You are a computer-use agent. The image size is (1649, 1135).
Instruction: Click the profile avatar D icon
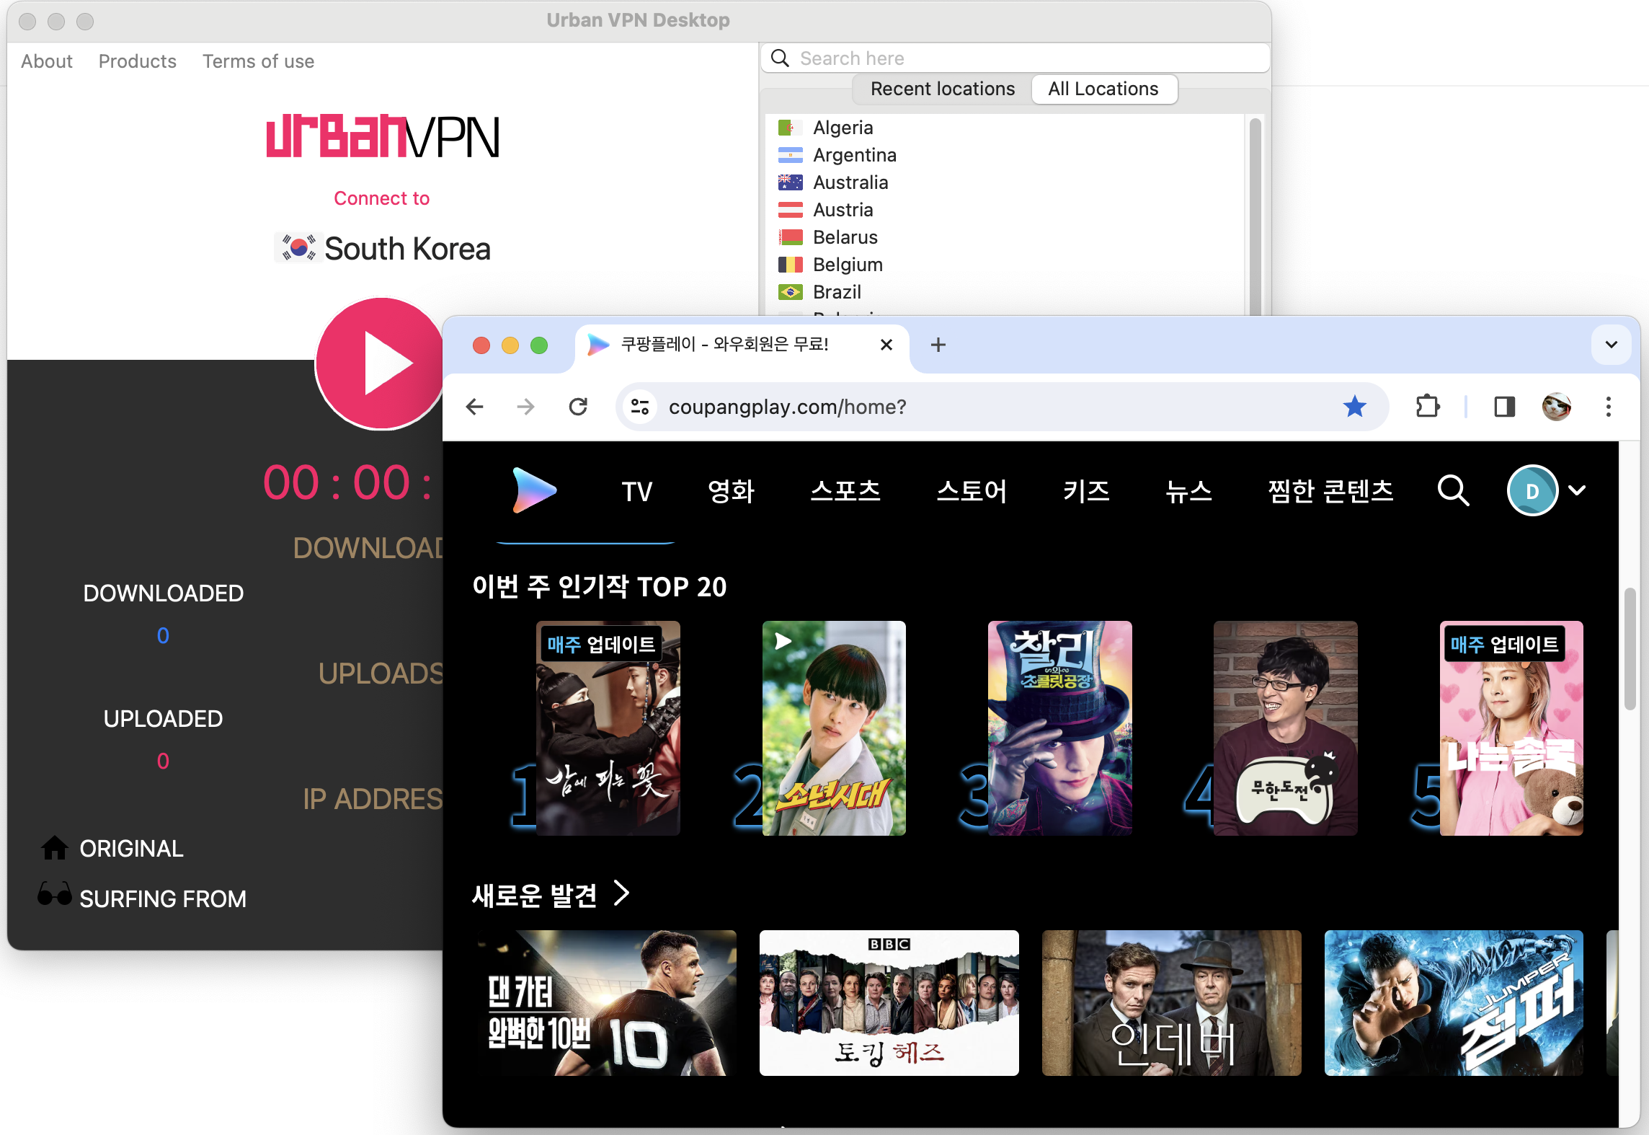pos(1532,490)
